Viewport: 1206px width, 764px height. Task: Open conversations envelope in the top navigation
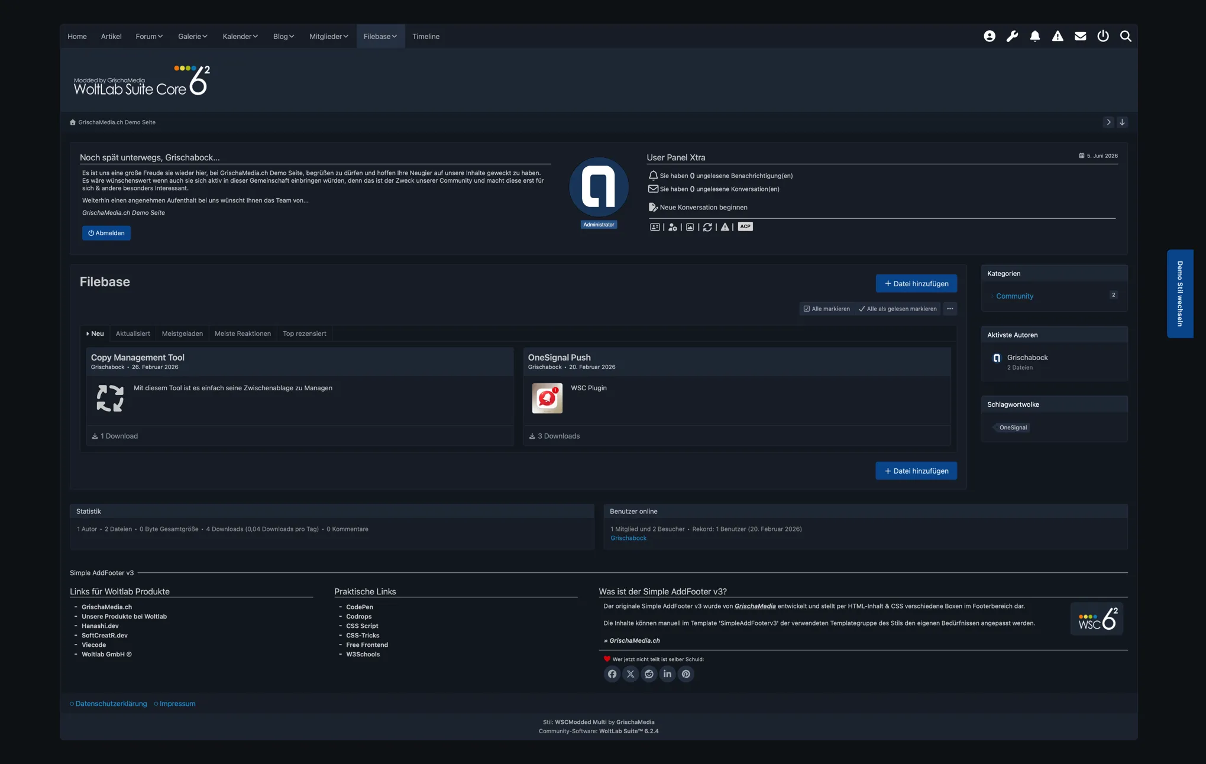coord(1080,36)
